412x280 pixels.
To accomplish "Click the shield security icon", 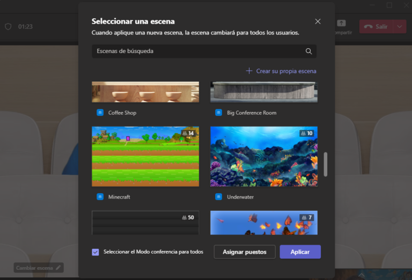I will pos(8,26).
